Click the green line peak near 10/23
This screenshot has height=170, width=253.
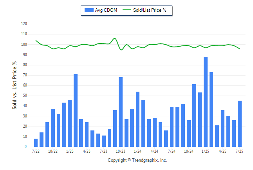tap(115, 38)
